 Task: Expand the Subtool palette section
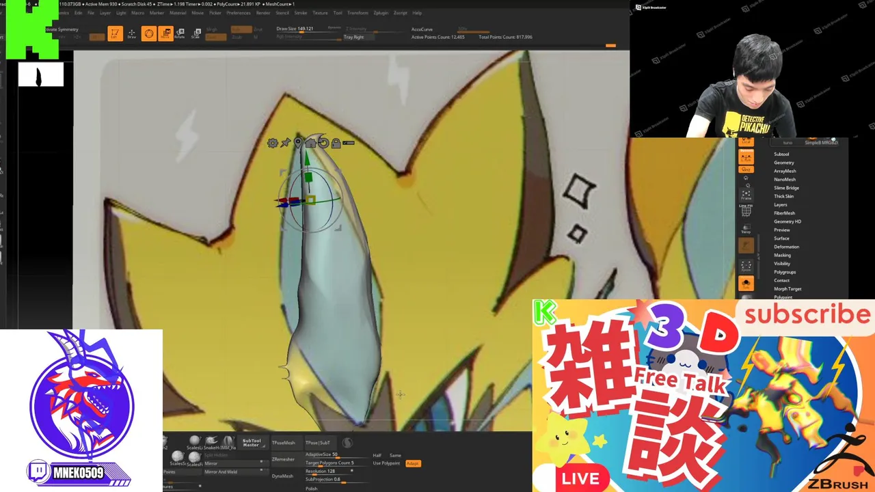(781, 154)
